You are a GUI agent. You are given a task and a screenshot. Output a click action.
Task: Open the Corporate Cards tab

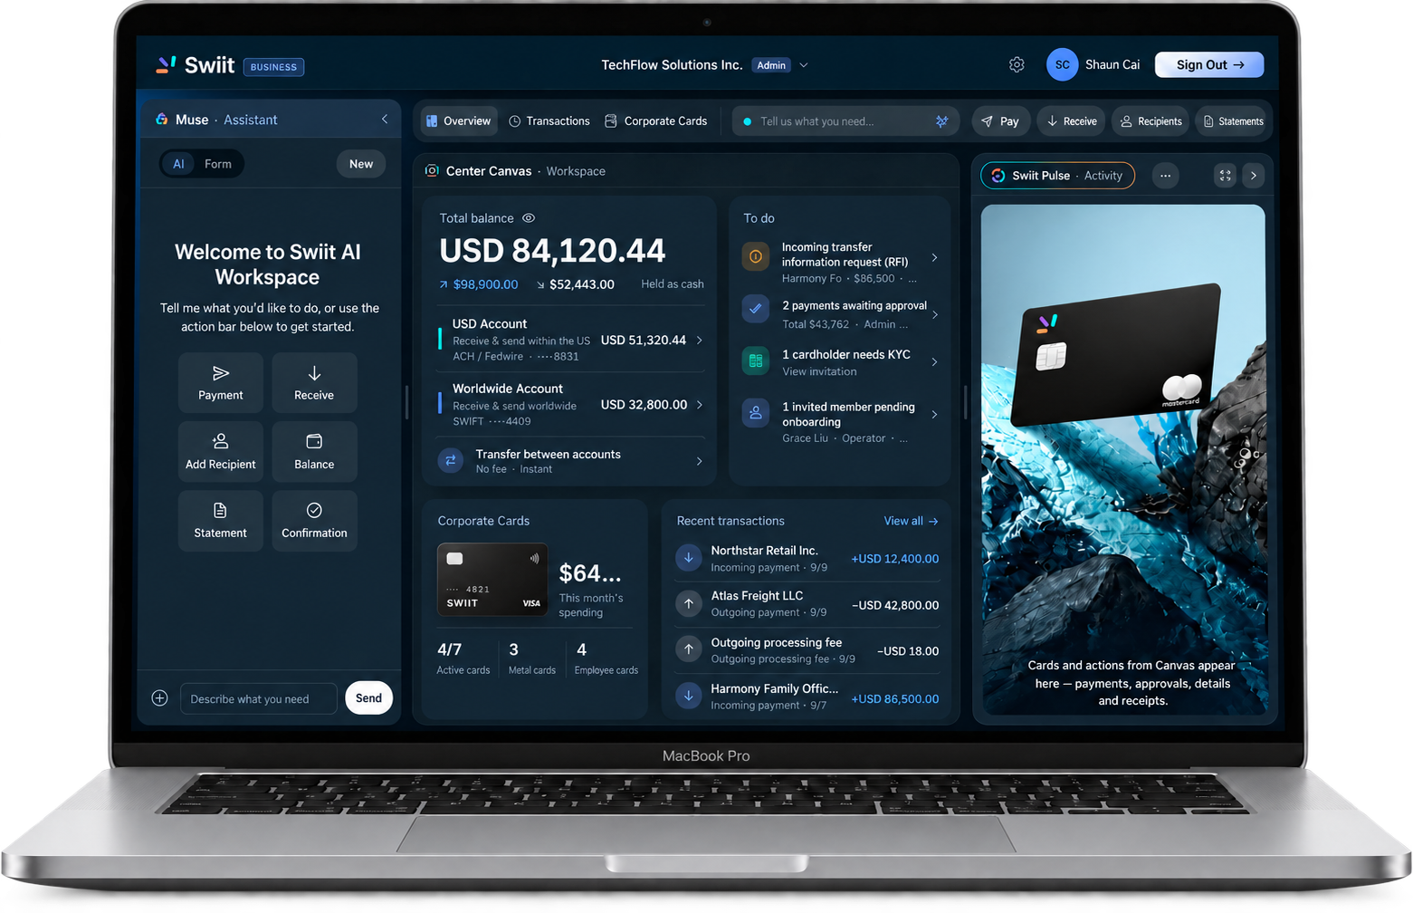pos(656,121)
